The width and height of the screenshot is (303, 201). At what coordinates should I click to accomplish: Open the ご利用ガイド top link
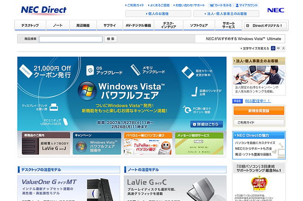coord(134,5)
